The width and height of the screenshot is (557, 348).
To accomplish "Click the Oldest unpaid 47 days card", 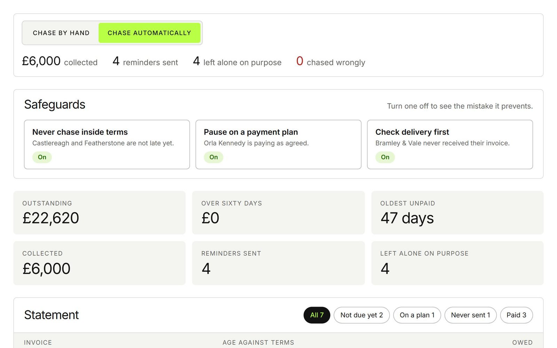I will pos(457,213).
